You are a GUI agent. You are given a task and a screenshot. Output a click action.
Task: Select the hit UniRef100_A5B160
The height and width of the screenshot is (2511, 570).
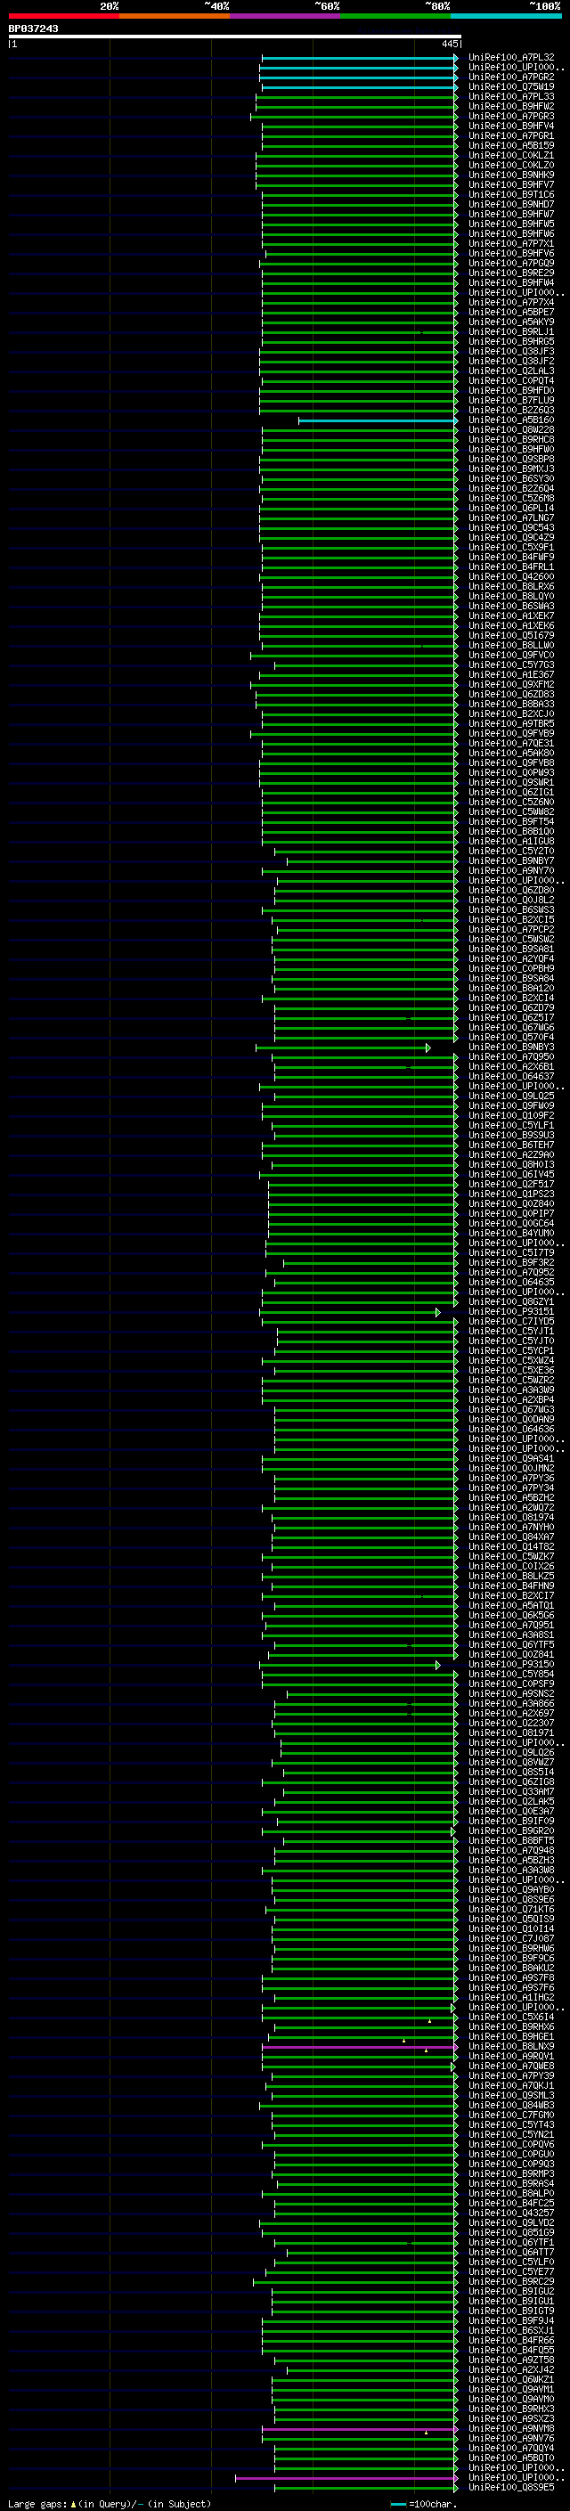pos(510,420)
